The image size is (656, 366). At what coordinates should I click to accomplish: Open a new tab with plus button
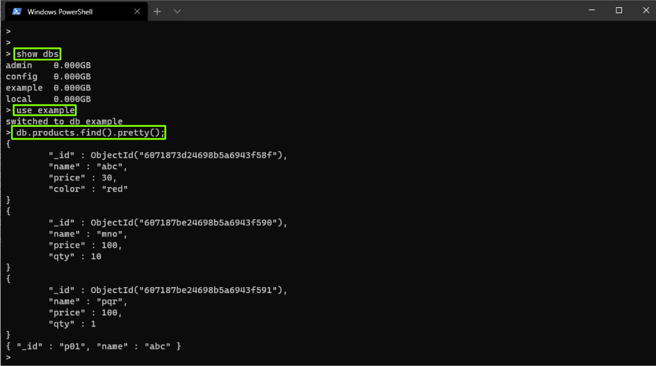tap(157, 11)
